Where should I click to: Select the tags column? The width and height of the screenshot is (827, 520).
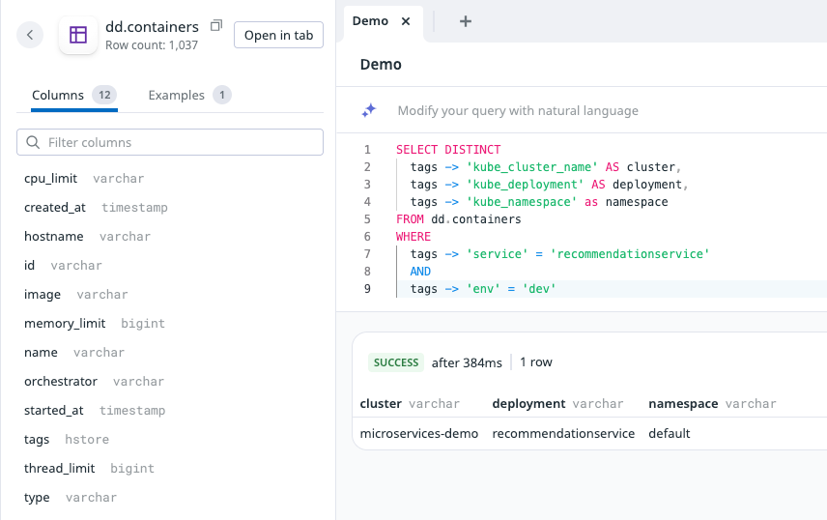[37, 440]
